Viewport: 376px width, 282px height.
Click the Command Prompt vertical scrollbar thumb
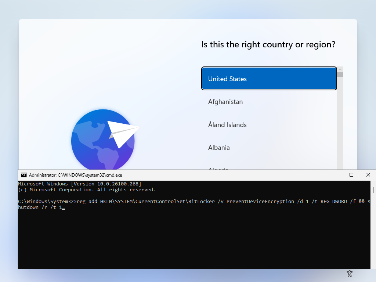point(373,190)
